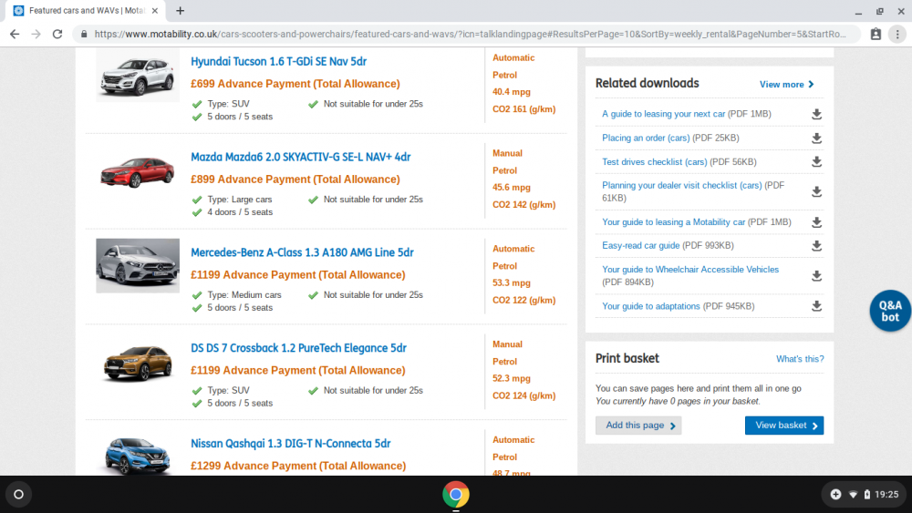The width and height of the screenshot is (912, 513).
Task: Click '£899 Advance Payment (Total Allowance)' text
Action: [295, 180]
